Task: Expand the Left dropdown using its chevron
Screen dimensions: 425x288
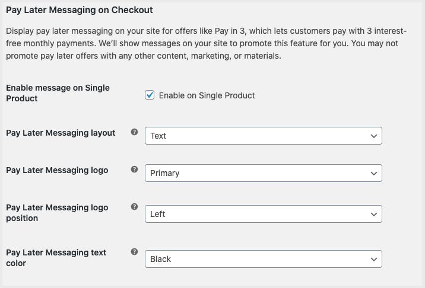Action: [x=373, y=214]
